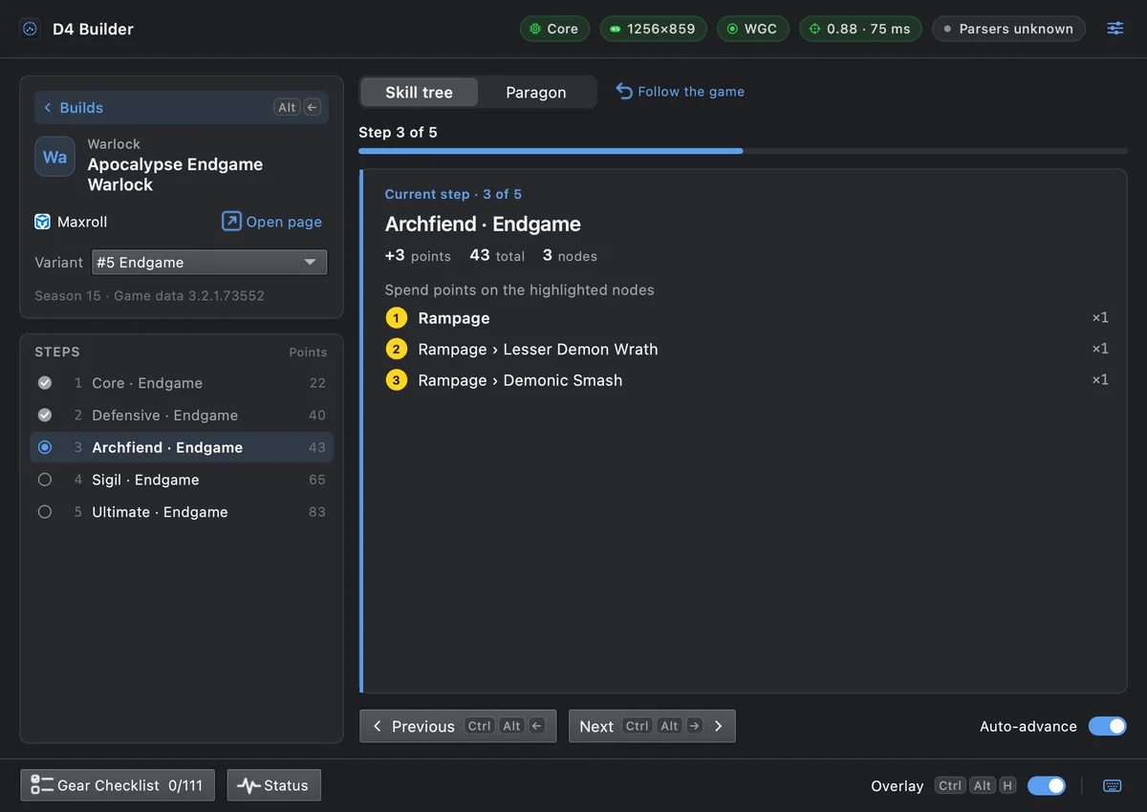Click the 83 points value for Ultimate
The width and height of the screenshot is (1147, 812).
317,512
